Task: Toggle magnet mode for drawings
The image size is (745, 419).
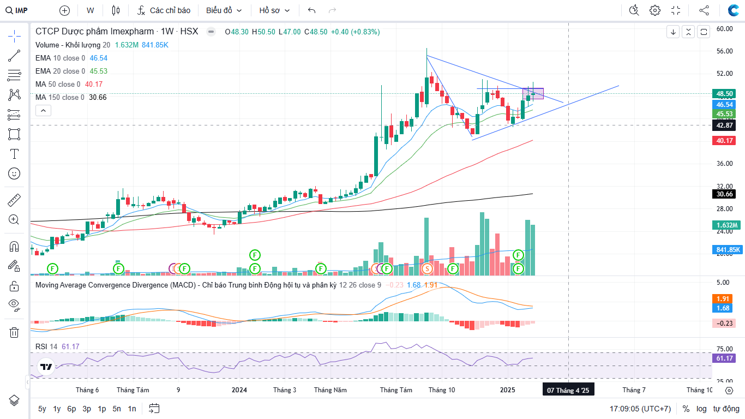Action: [14, 247]
